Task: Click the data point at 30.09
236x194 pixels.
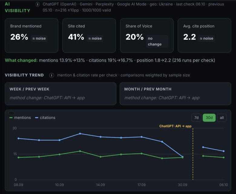Action: click(182, 157)
